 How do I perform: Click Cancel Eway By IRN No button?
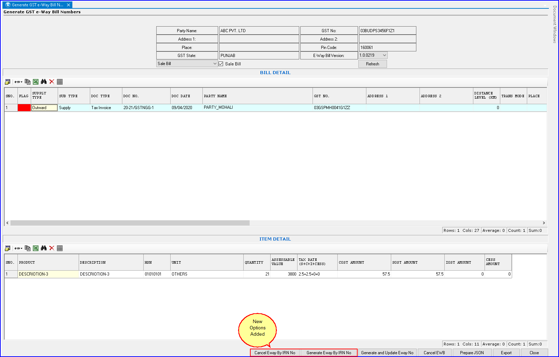tap(275, 353)
